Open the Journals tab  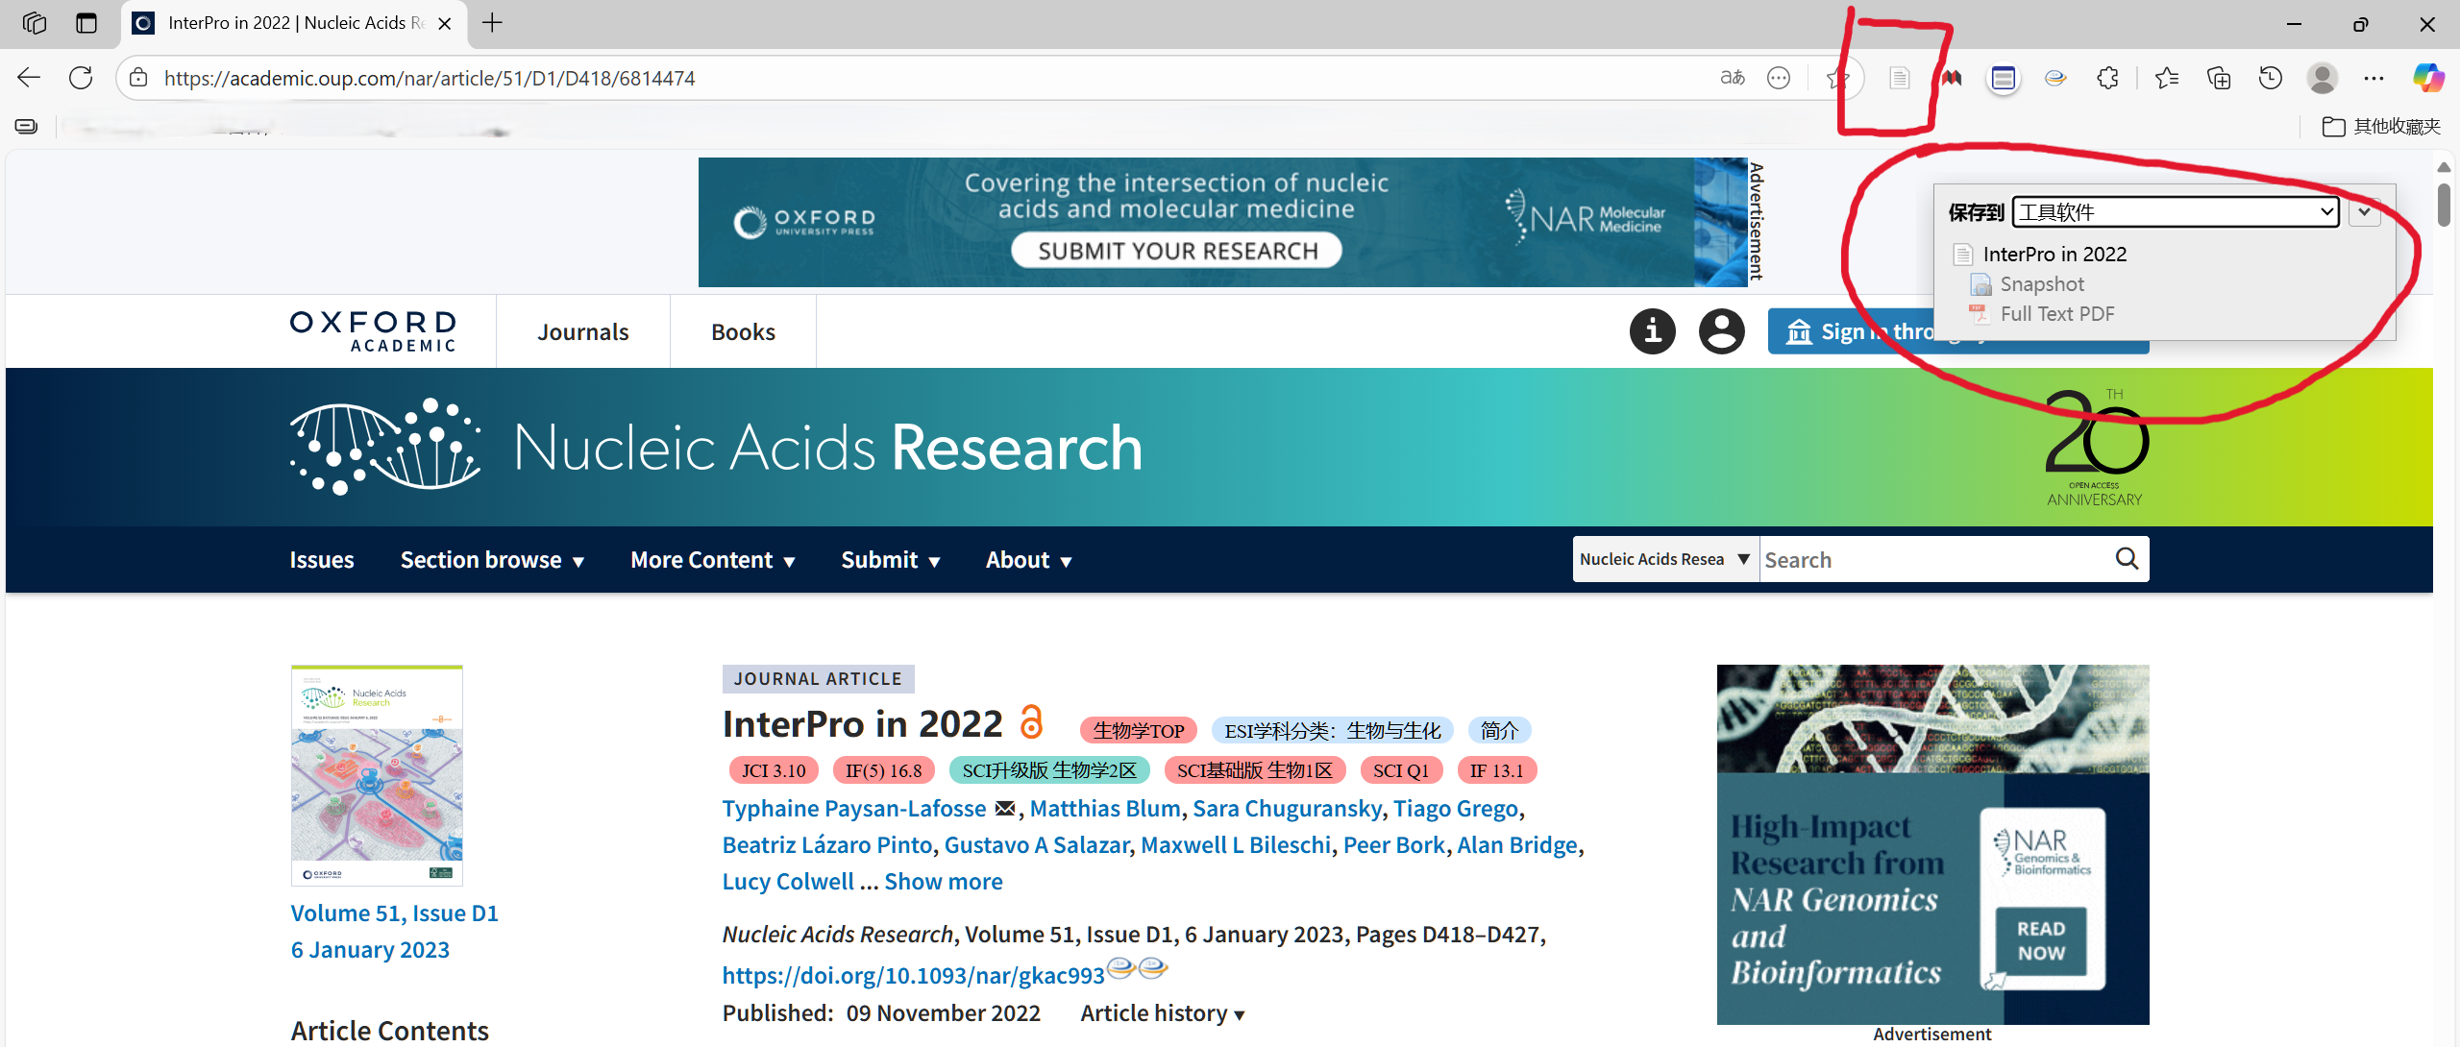click(583, 331)
